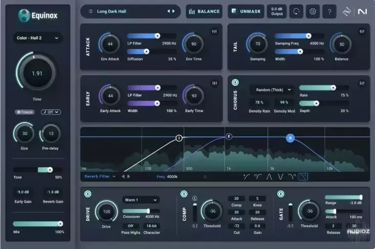Click Early Gain value -9.0 dB

pyautogui.click(x=23, y=192)
